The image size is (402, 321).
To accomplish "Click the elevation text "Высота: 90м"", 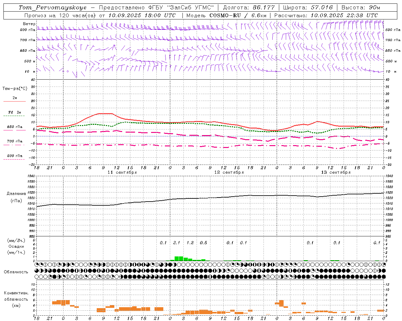I will [x=361, y=8].
